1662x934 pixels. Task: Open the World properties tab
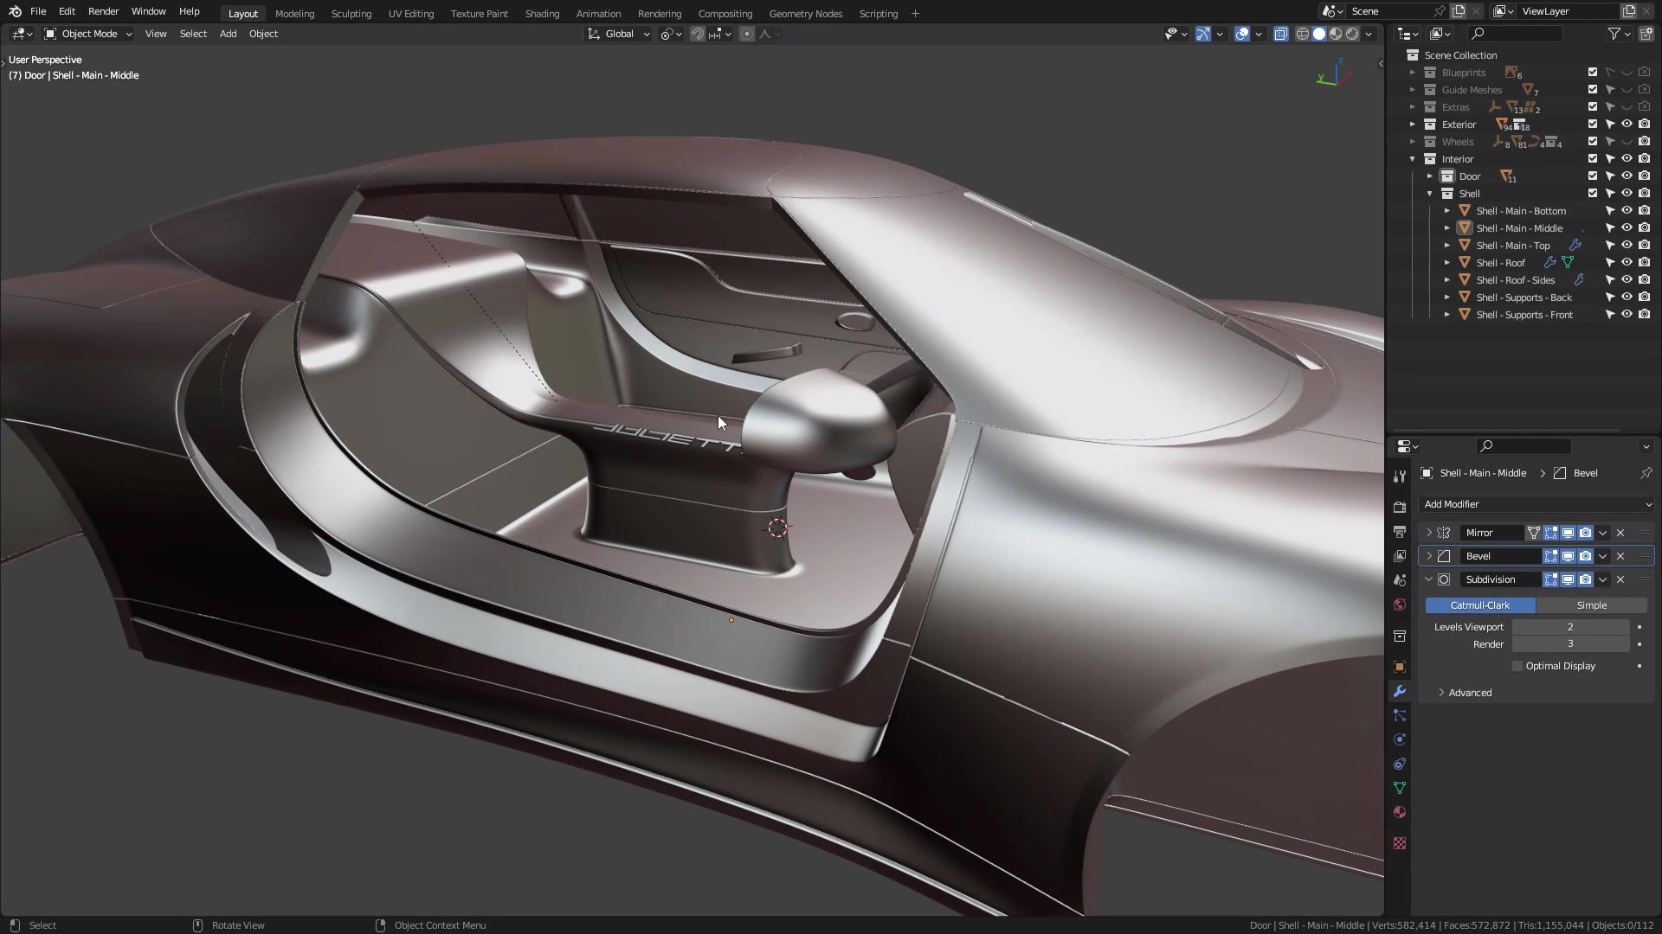1400,605
